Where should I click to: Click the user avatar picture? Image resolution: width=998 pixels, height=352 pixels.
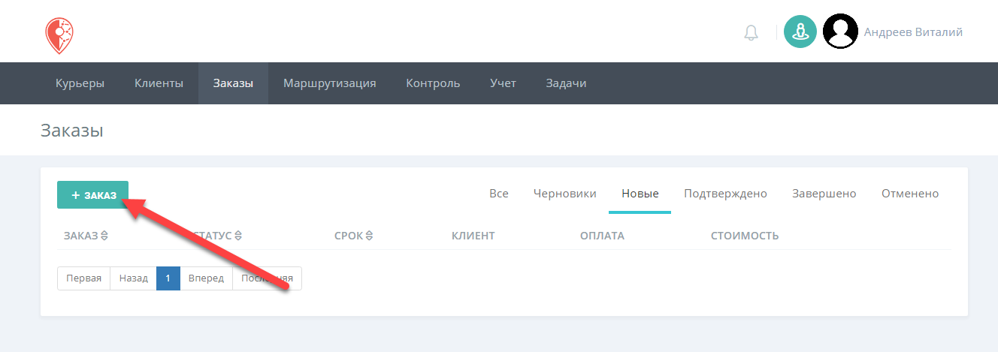click(840, 32)
